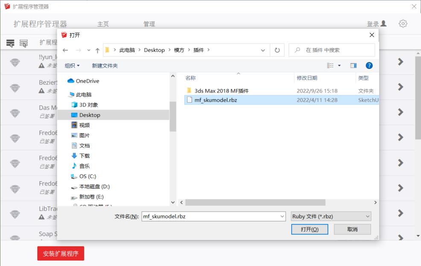Image resolution: width=421 pixels, height=266 pixels.
Task: Go up one folder level
Action: click(97, 50)
